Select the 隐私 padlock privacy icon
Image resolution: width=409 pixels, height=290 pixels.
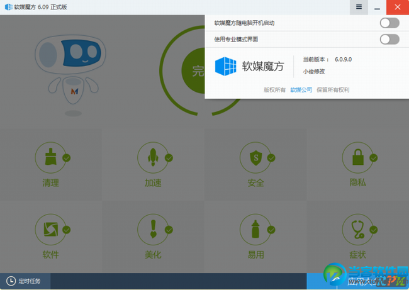358,157
